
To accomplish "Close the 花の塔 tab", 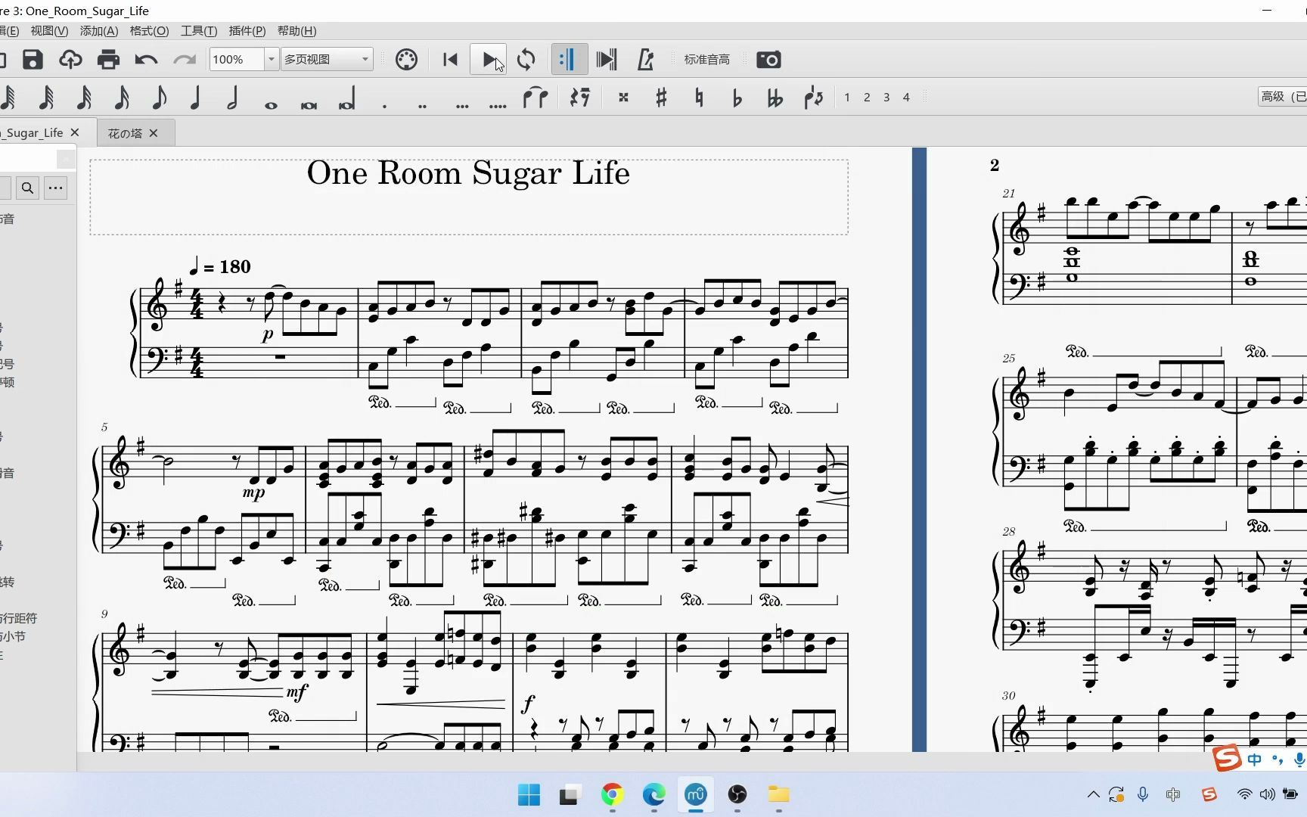I will tap(154, 133).
